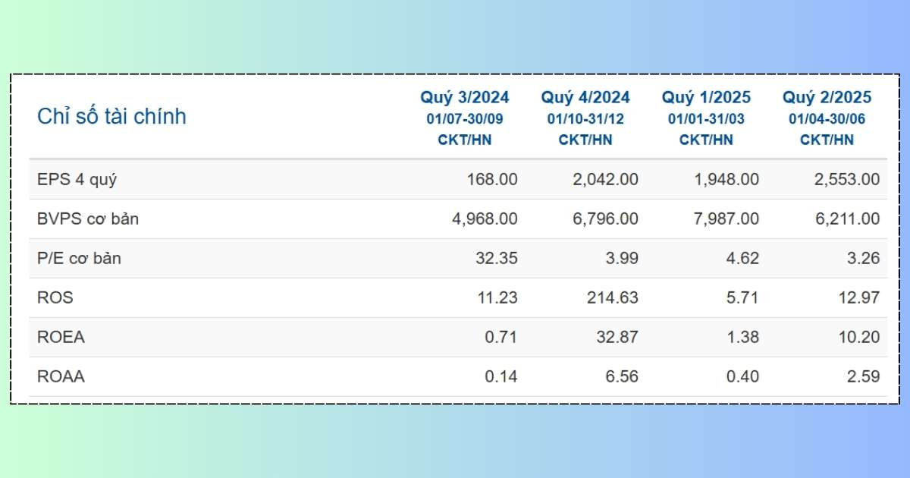Click the "BVPS cơ bản" row label

click(88, 219)
